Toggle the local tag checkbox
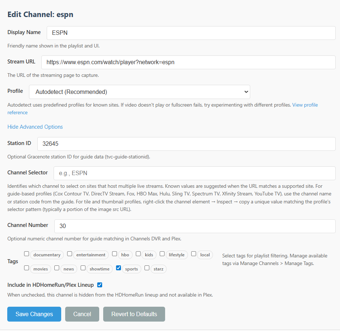 194,254
